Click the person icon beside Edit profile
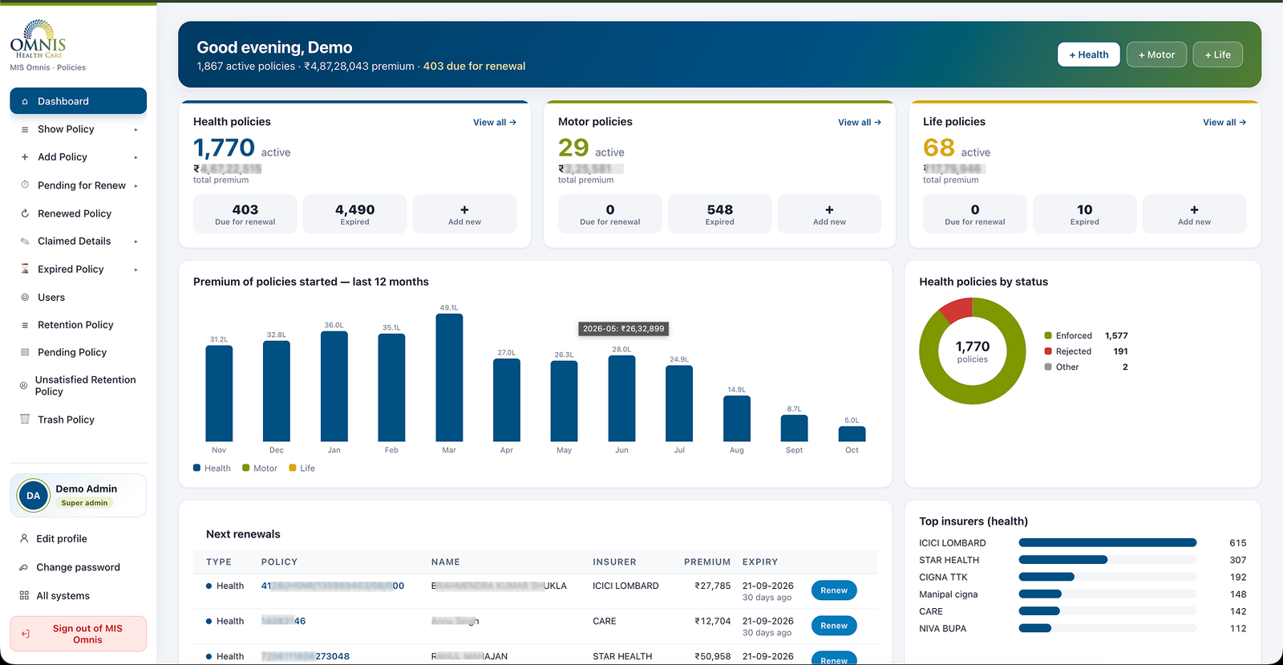The image size is (1283, 665). [x=24, y=539]
